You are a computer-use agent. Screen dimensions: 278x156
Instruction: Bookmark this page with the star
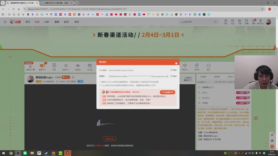[262, 9]
